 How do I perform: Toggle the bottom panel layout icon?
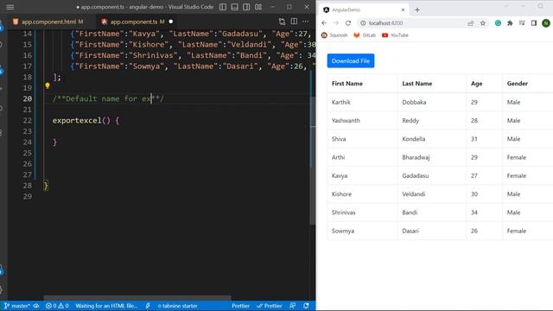[234, 7]
